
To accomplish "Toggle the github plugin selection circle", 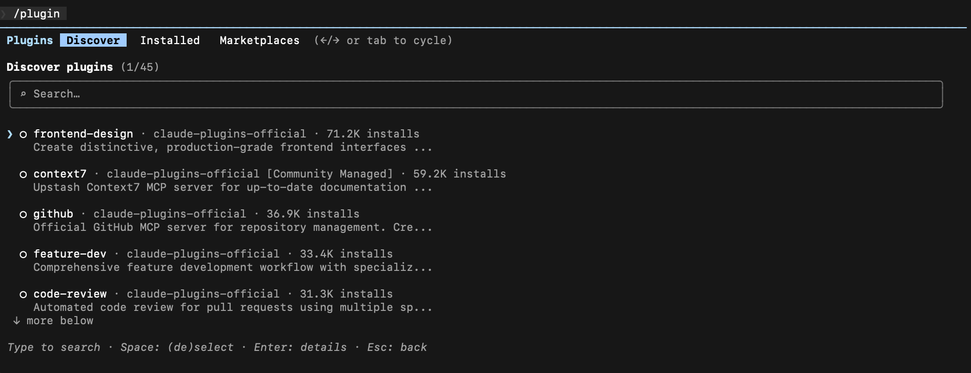I will click(x=23, y=214).
